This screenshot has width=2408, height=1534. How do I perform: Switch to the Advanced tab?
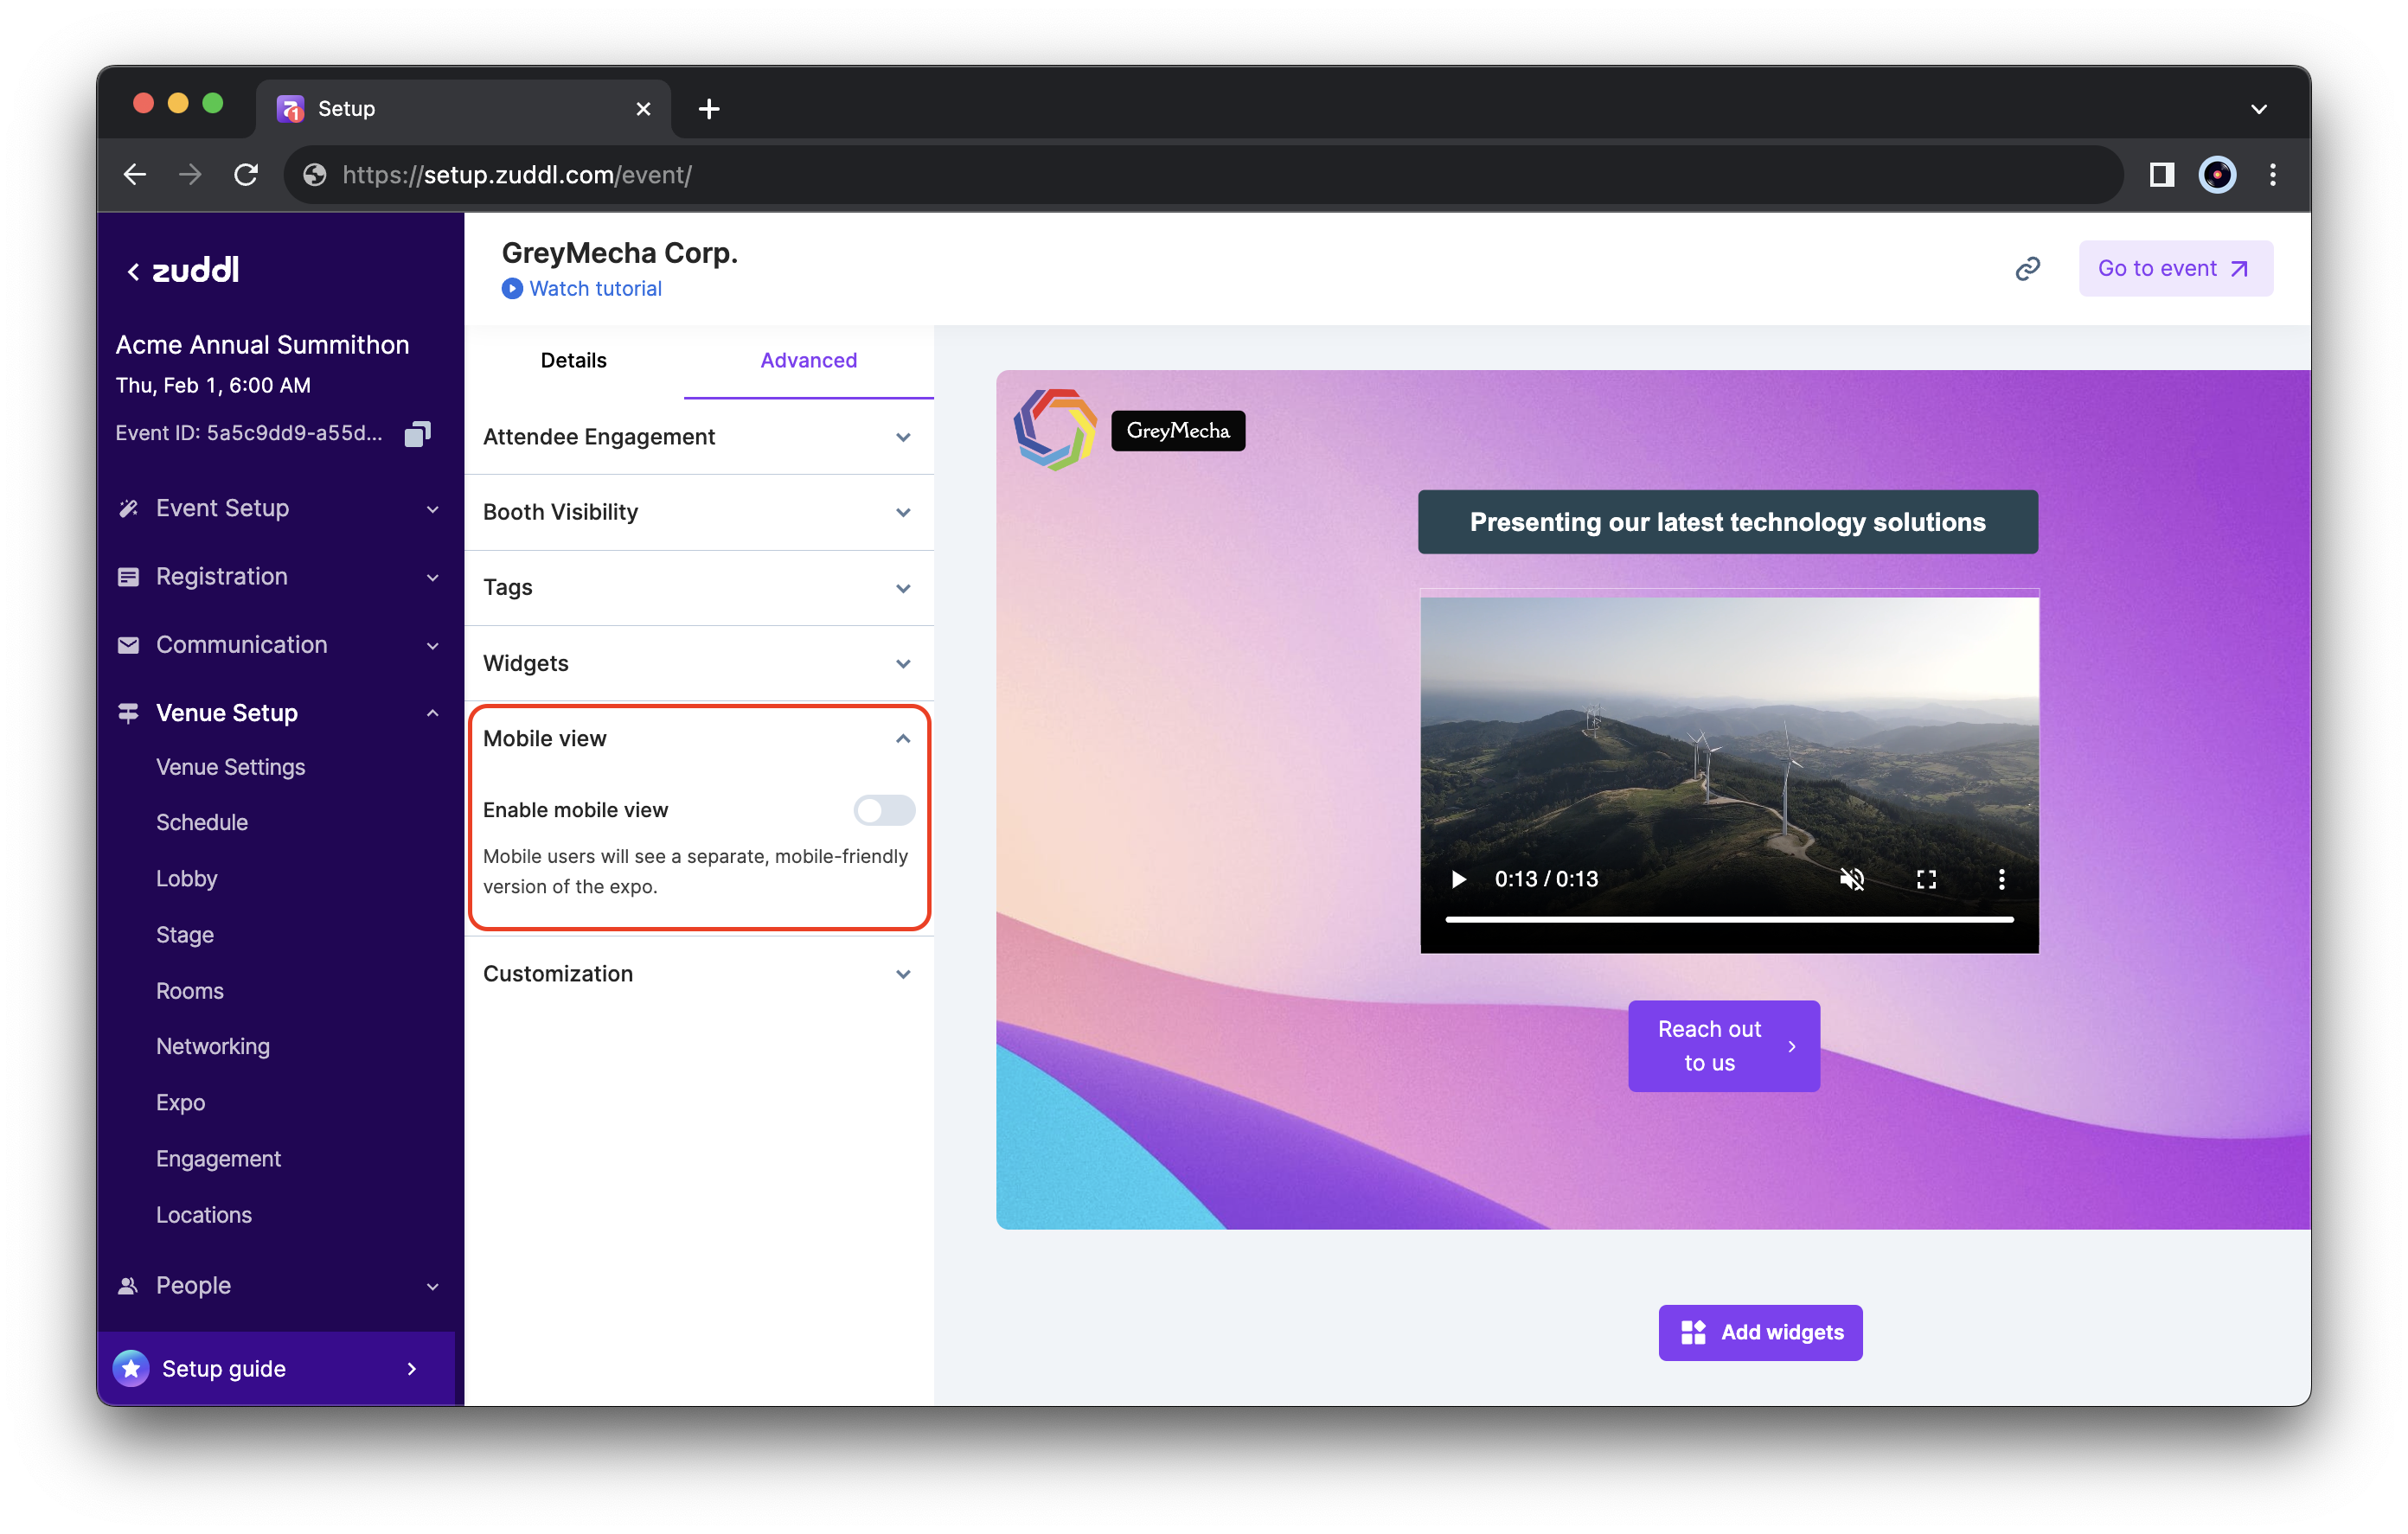[x=808, y=360]
